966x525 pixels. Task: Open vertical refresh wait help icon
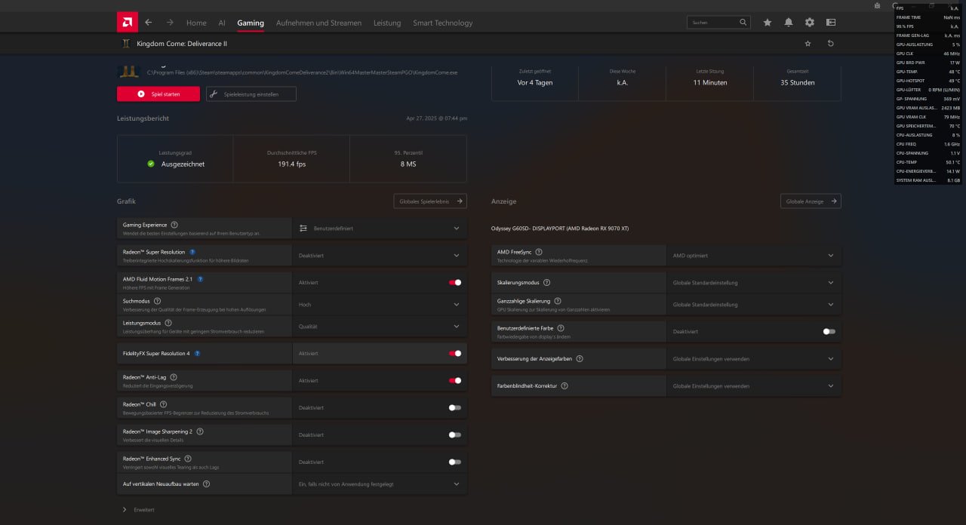tap(206, 484)
